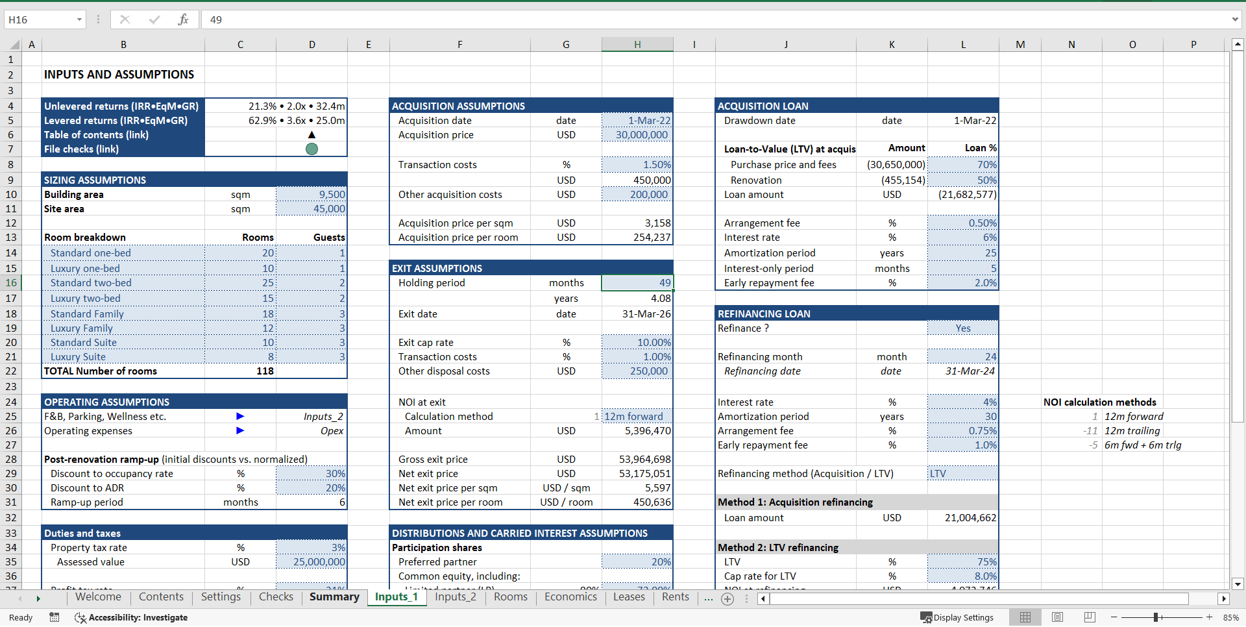This screenshot has width=1246, height=627.
Task: Click the macro recording icon in status bar
Action: pos(55,617)
